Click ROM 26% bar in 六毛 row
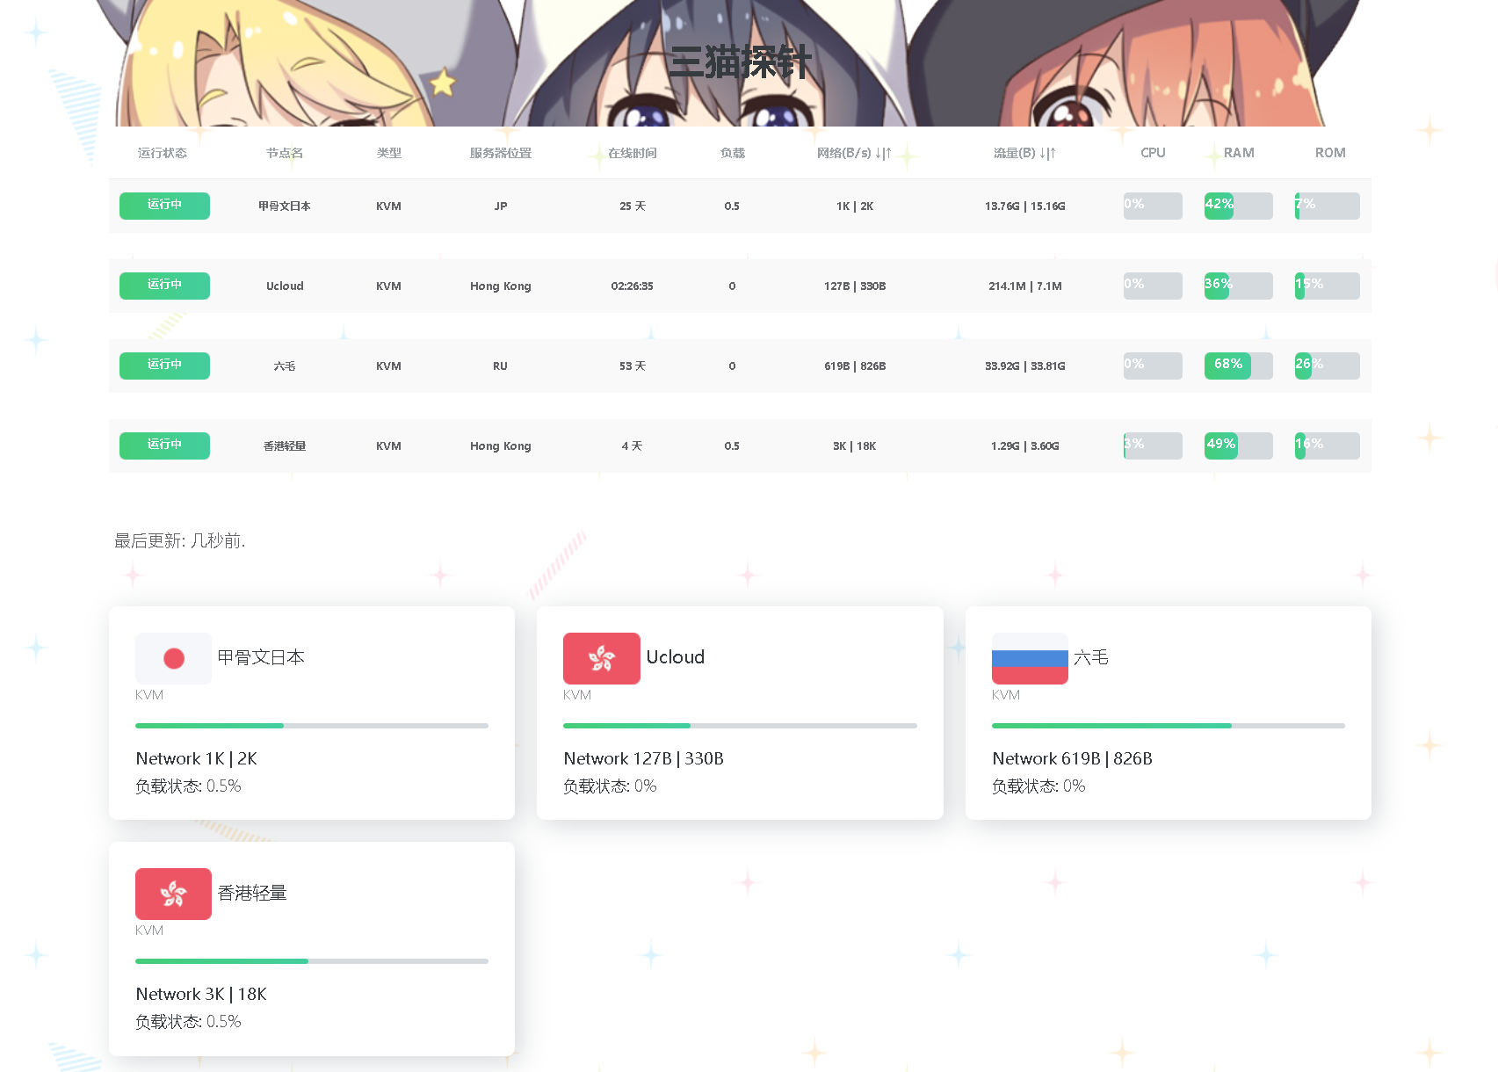 [1328, 366]
